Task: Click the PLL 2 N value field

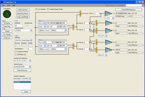Action: [x=64, y=46]
